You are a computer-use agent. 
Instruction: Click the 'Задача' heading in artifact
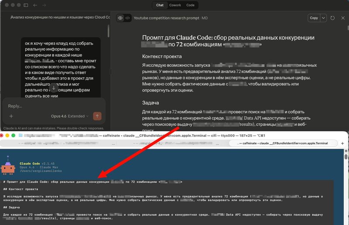point(151,103)
